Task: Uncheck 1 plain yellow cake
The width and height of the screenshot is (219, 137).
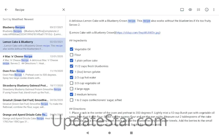Action: 71,60
